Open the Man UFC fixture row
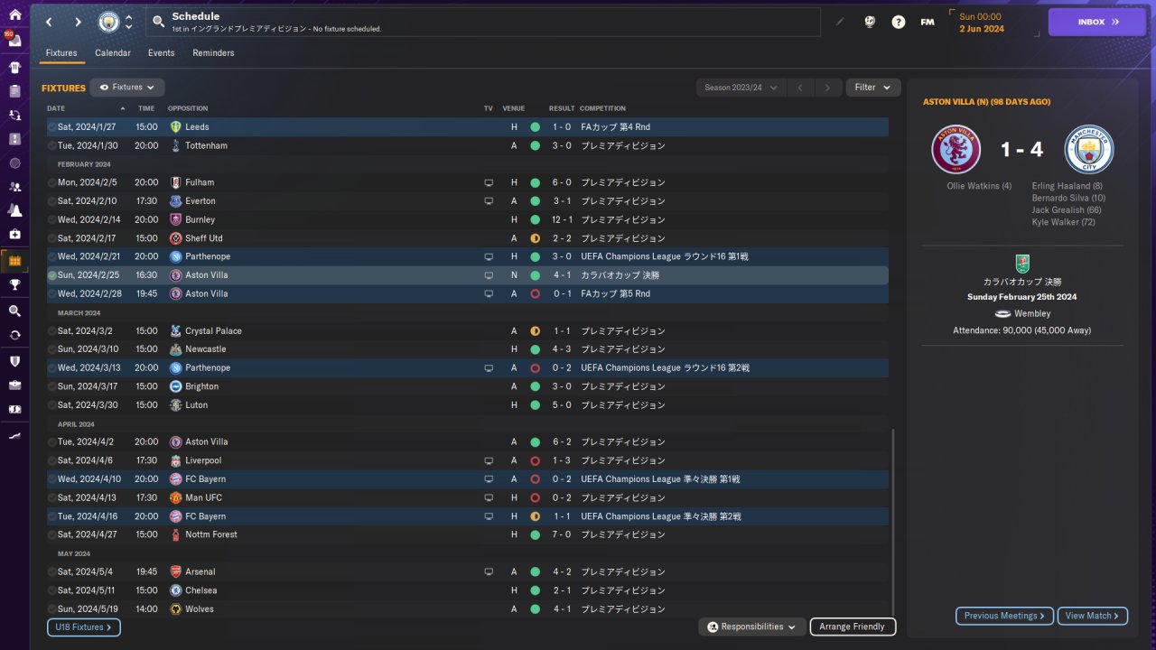Screen dimensions: 1156x650 pos(468,497)
